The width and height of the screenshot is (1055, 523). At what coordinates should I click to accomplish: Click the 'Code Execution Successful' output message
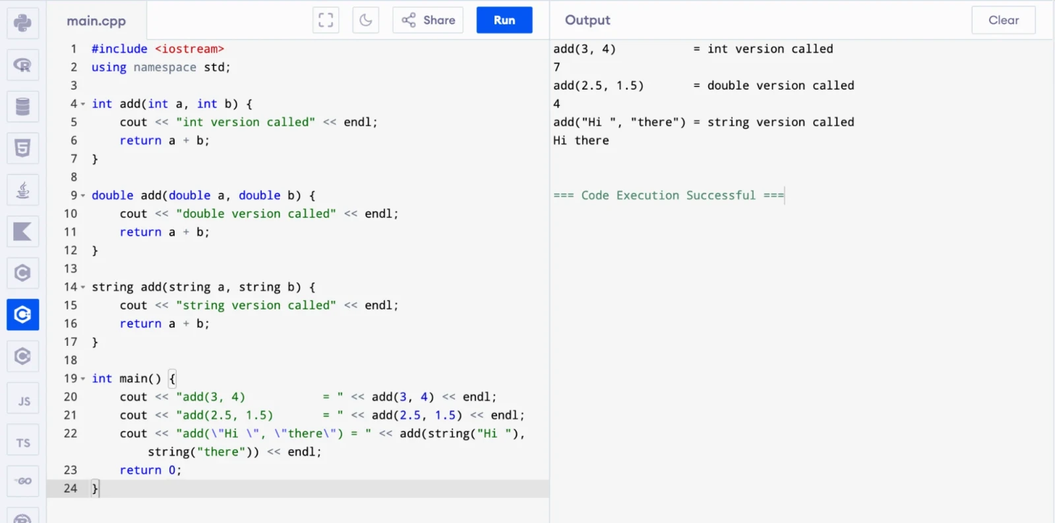(669, 196)
